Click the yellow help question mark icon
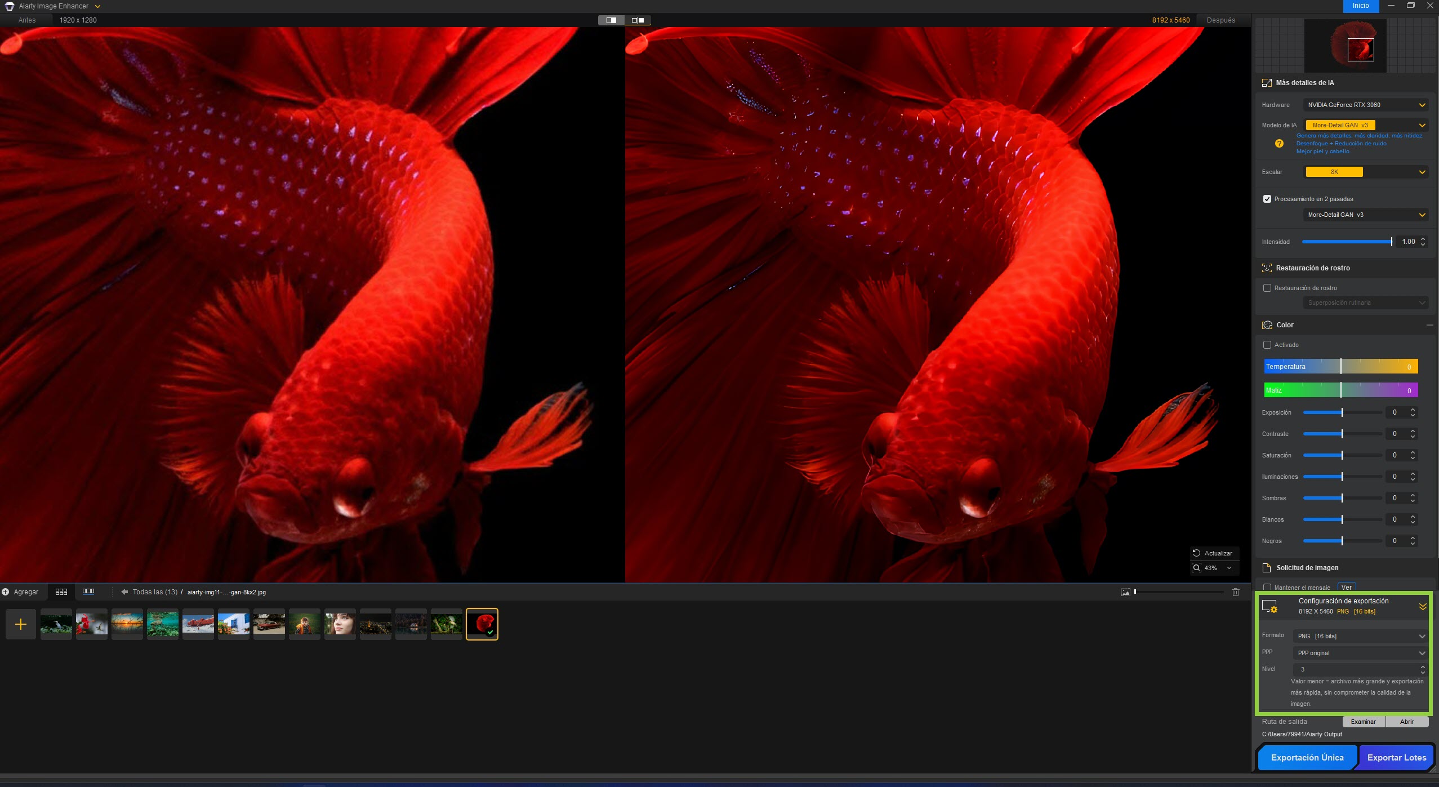Image resolution: width=1439 pixels, height=787 pixels. coord(1279,144)
